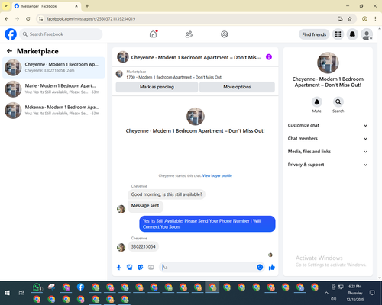Viewport: 382px width, 305px height.
Task: Bookmark this page with the star icon
Action: tap(350, 18)
